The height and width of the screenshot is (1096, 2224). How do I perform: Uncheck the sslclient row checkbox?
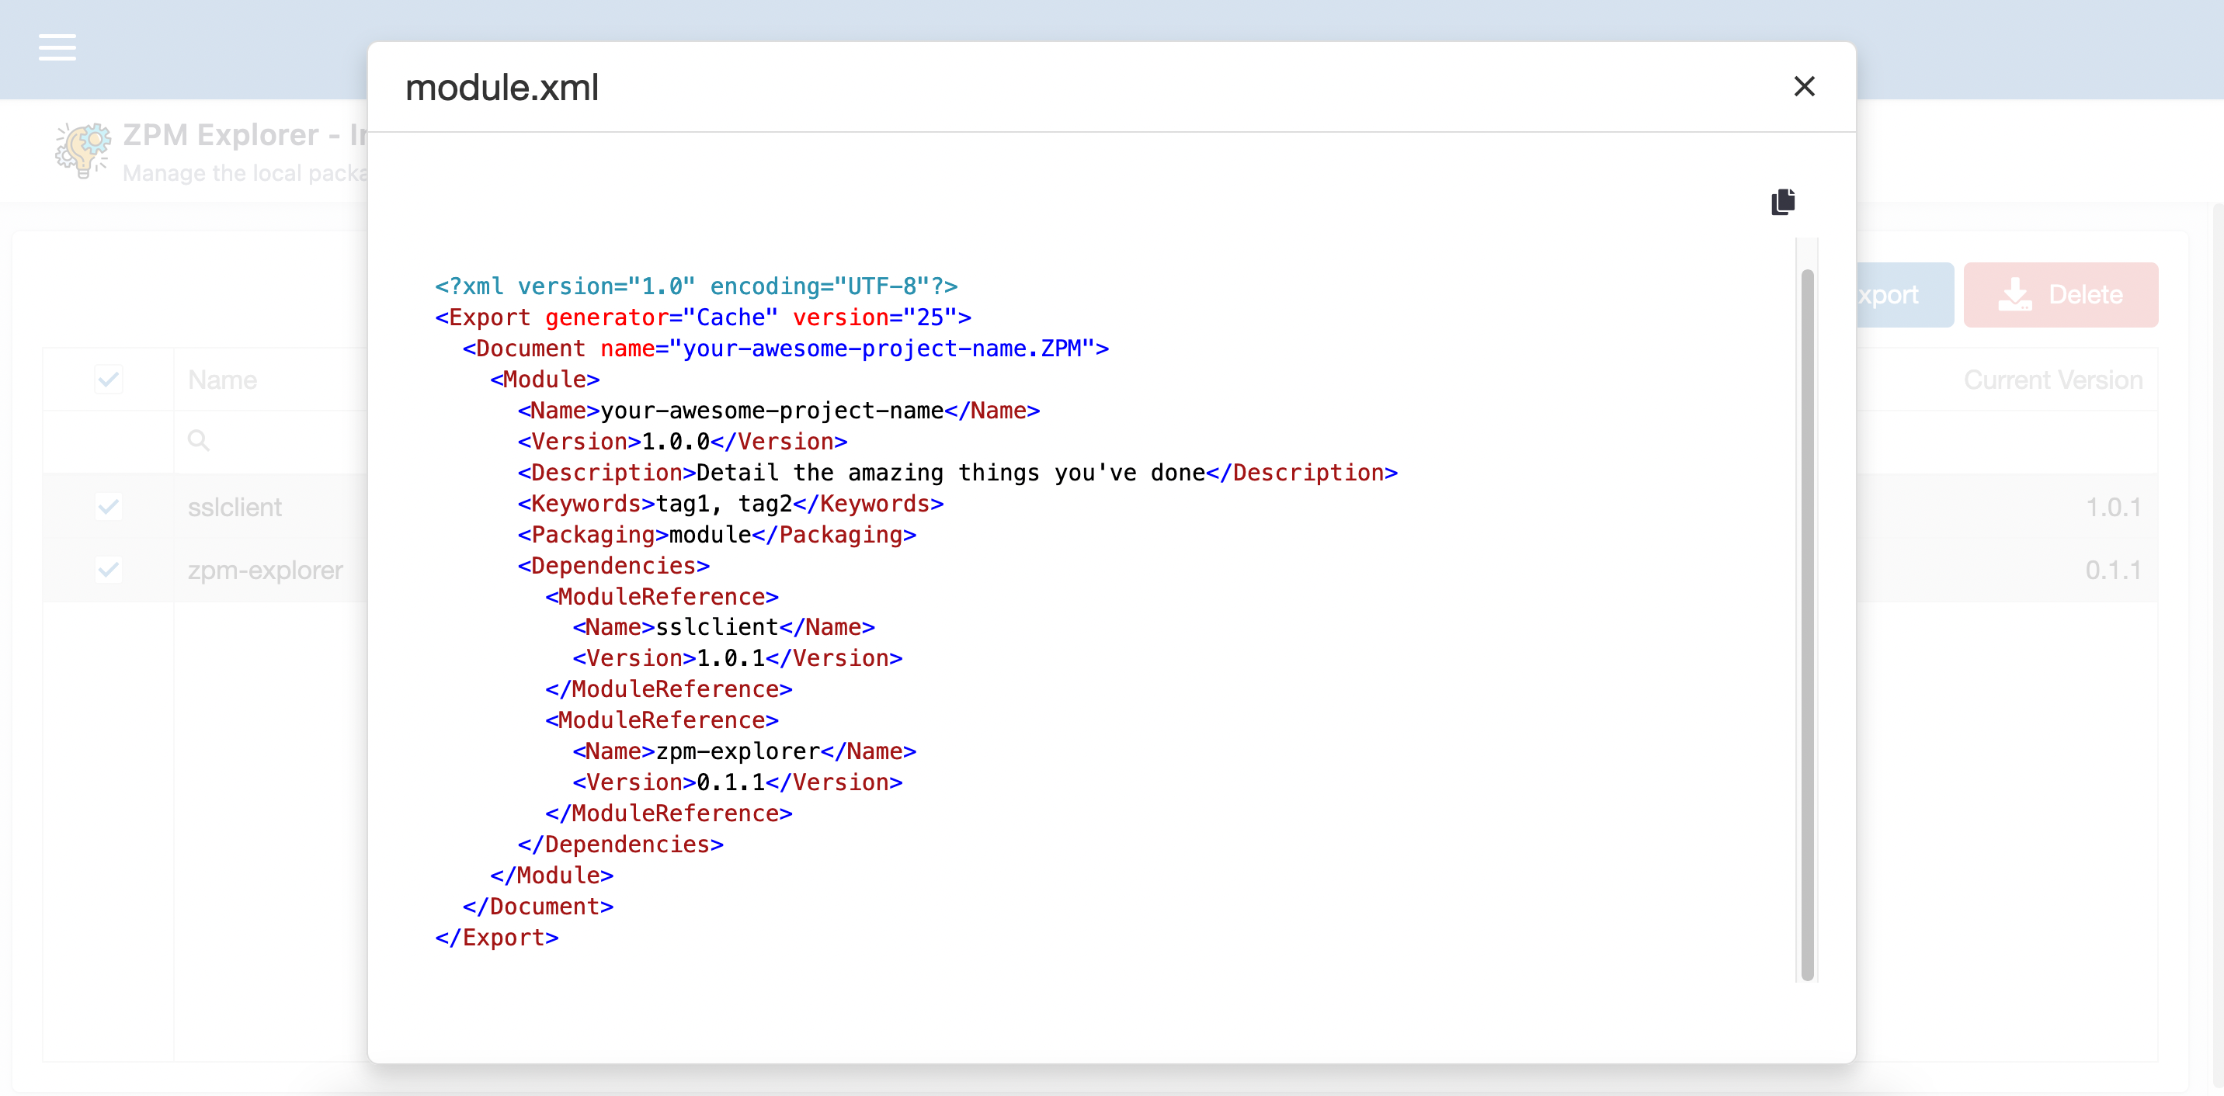click(x=109, y=507)
